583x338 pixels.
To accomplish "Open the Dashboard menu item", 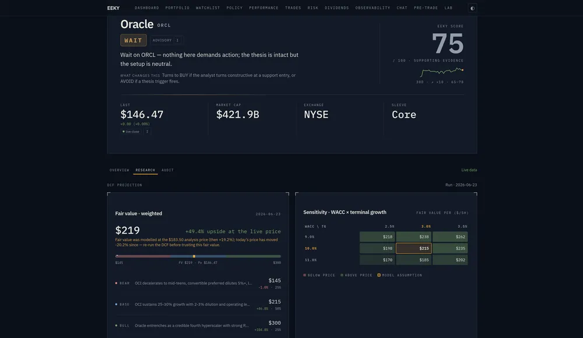I will click(147, 8).
